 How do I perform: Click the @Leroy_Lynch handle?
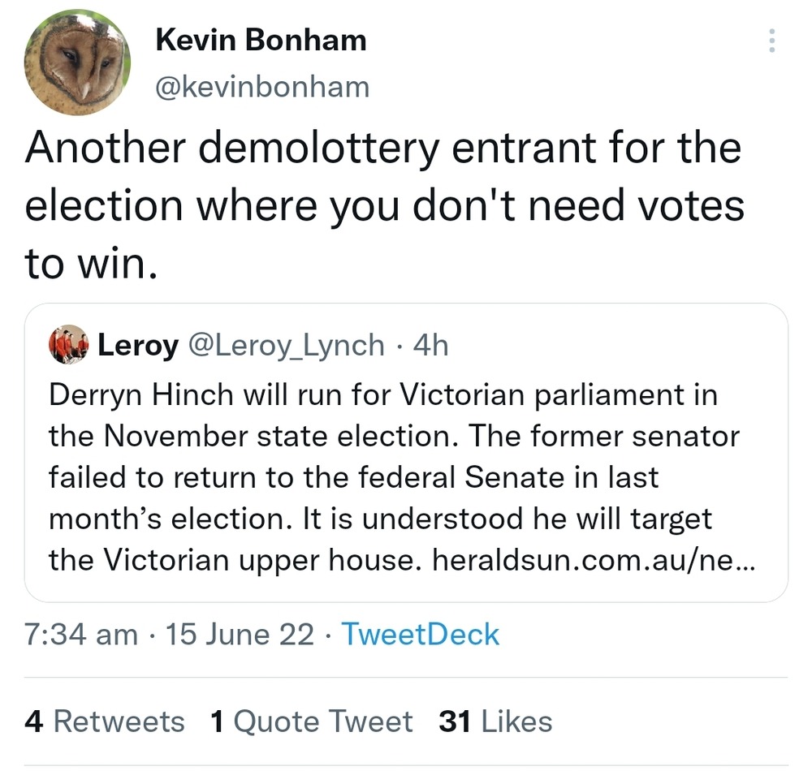pyautogui.click(x=286, y=346)
